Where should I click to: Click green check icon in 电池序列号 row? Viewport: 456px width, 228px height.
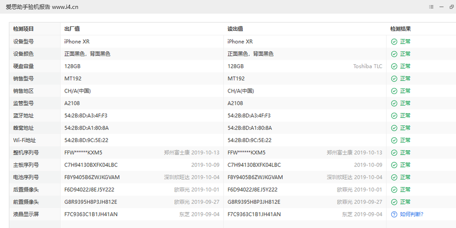[x=394, y=177]
